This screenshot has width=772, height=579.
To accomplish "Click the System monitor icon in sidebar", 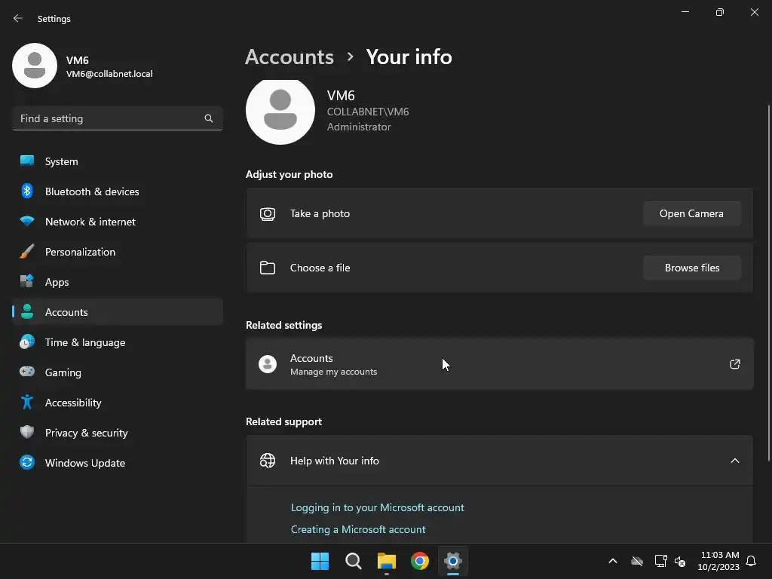I will click(x=27, y=161).
